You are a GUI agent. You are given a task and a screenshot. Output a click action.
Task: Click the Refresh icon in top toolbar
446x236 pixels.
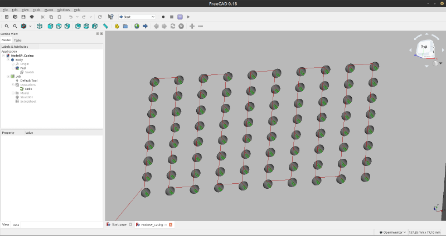tap(100, 17)
